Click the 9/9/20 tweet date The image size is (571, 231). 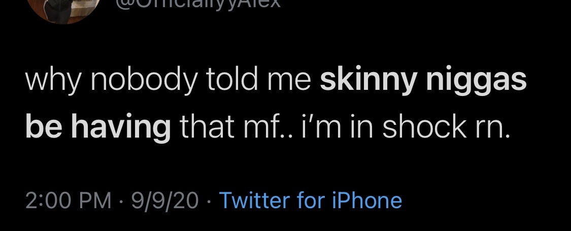click(x=164, y=201)
